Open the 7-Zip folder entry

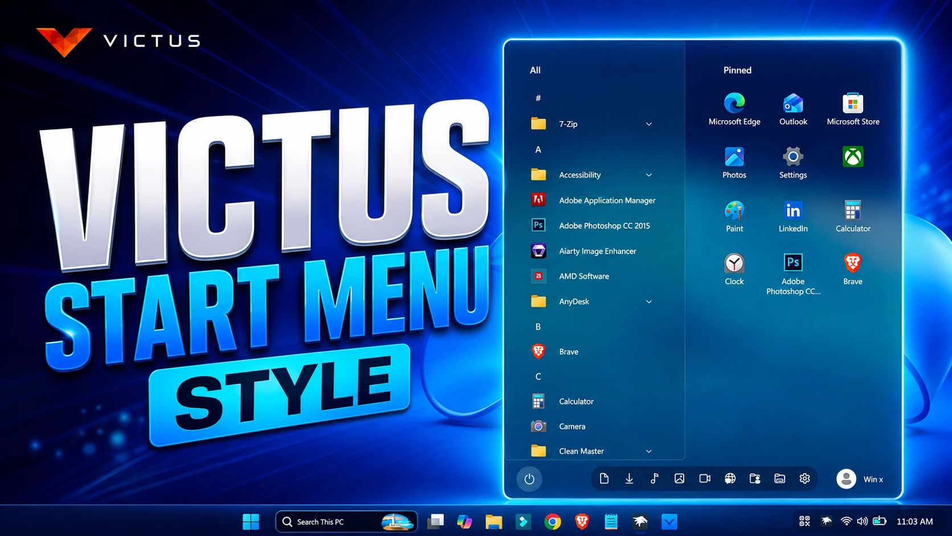(592, 124)
